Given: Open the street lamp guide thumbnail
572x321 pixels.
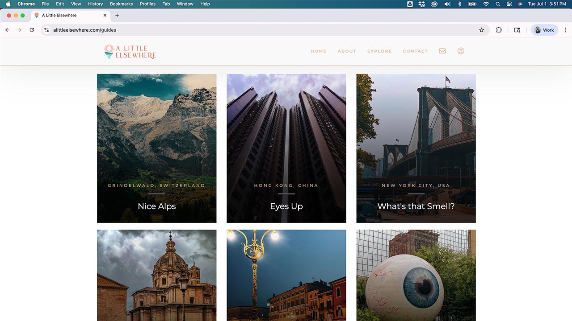Looking at the screenshot, I should point(286,275).
